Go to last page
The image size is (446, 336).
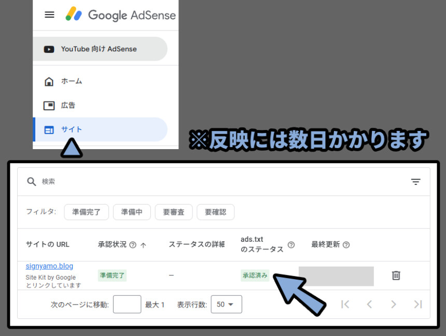point(418,304)
